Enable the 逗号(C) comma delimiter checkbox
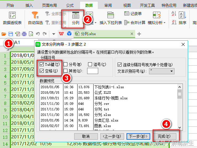Viewport: 197px width, 148px height. tap(90, 64)
